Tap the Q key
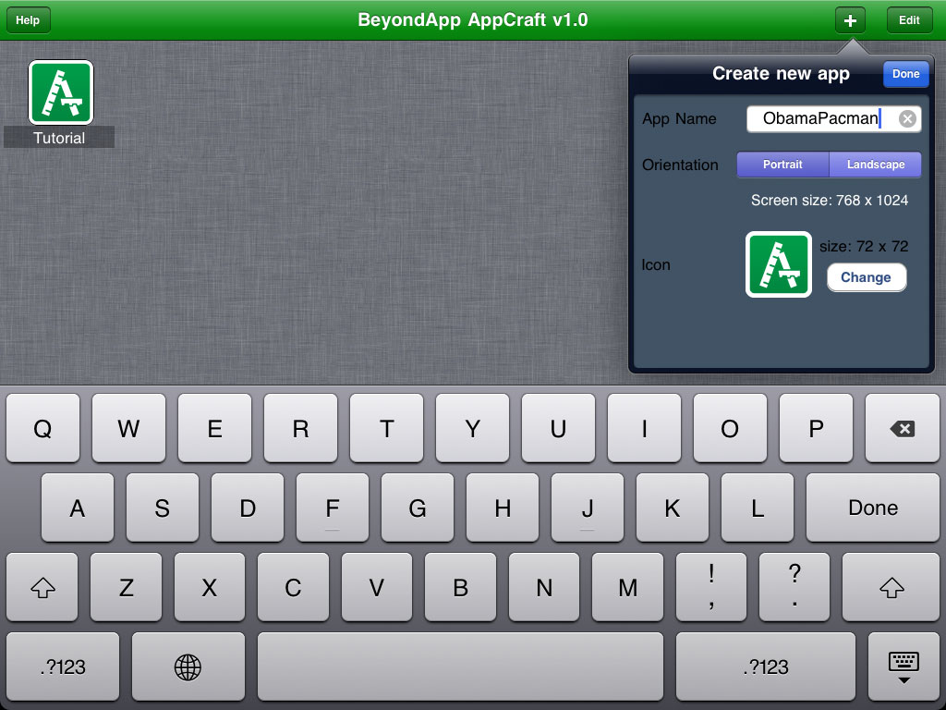 point(42,429)
